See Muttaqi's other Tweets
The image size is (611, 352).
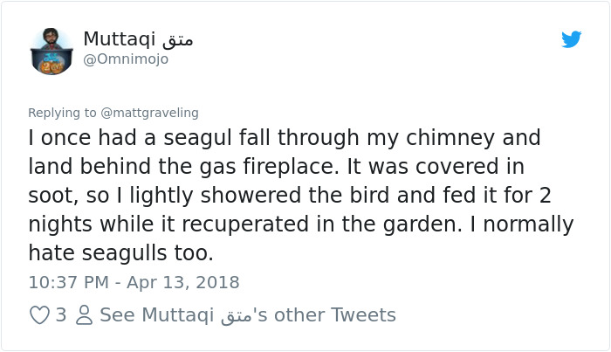[248, 315]
